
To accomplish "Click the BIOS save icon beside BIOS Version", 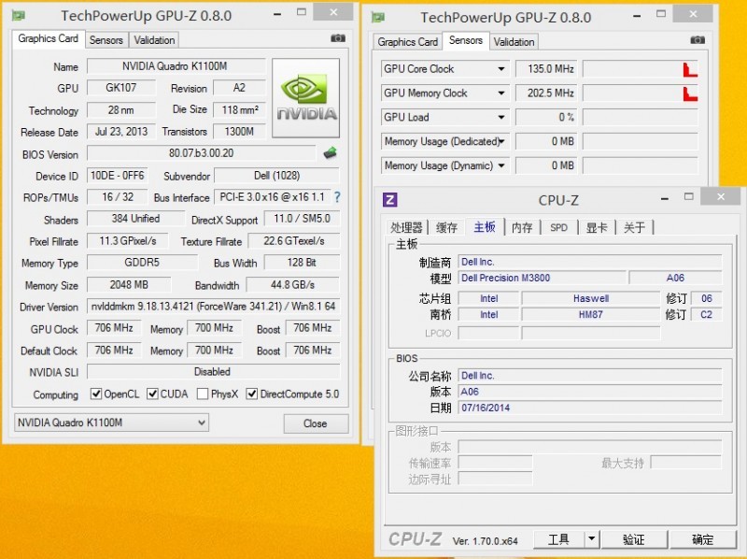I will click(x=331, y=152).
